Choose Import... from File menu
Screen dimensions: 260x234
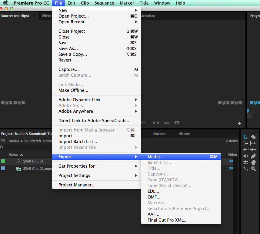click(96, 136)
